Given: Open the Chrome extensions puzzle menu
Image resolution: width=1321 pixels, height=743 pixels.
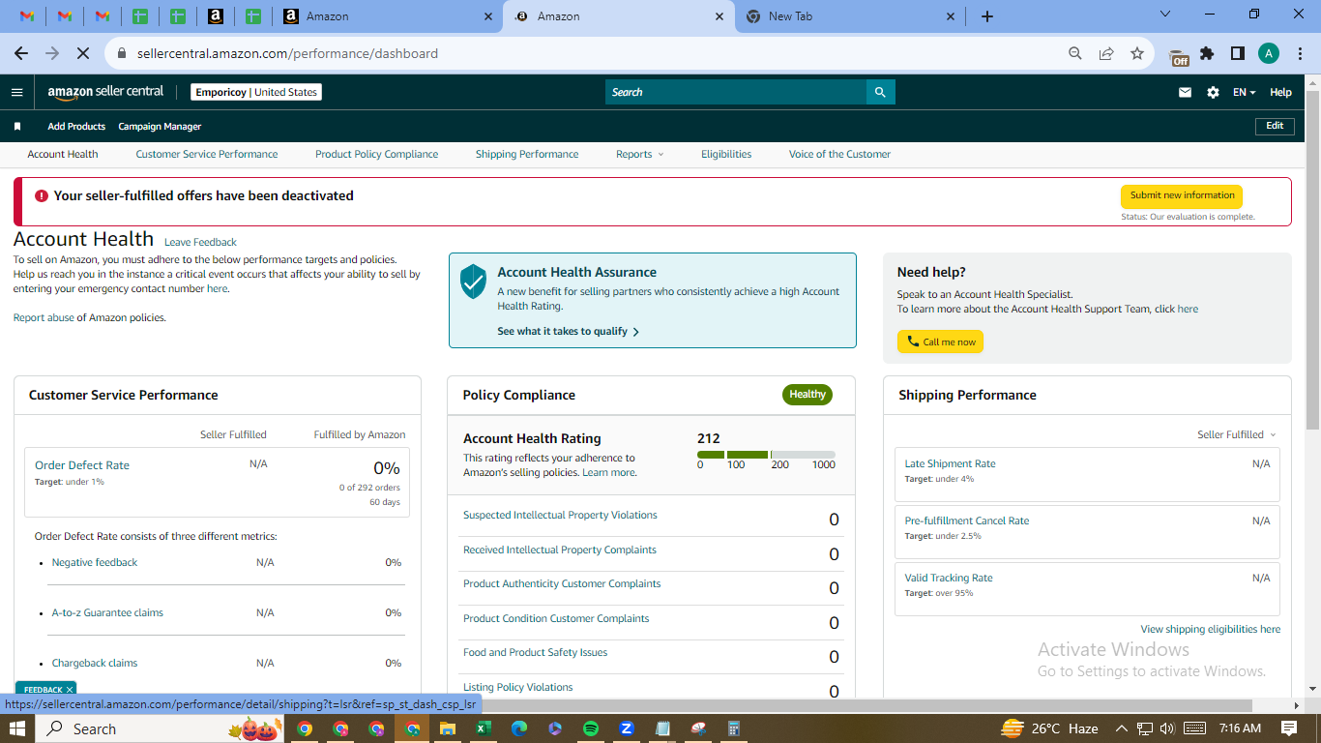Looking at the screenshot, I should pos(1207,53).
